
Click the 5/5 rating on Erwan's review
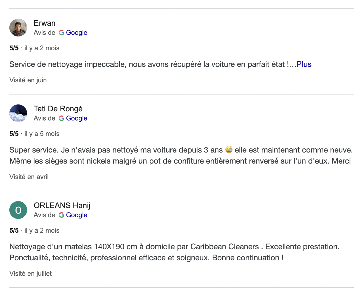pyautogui.click(x=14, y=48)
